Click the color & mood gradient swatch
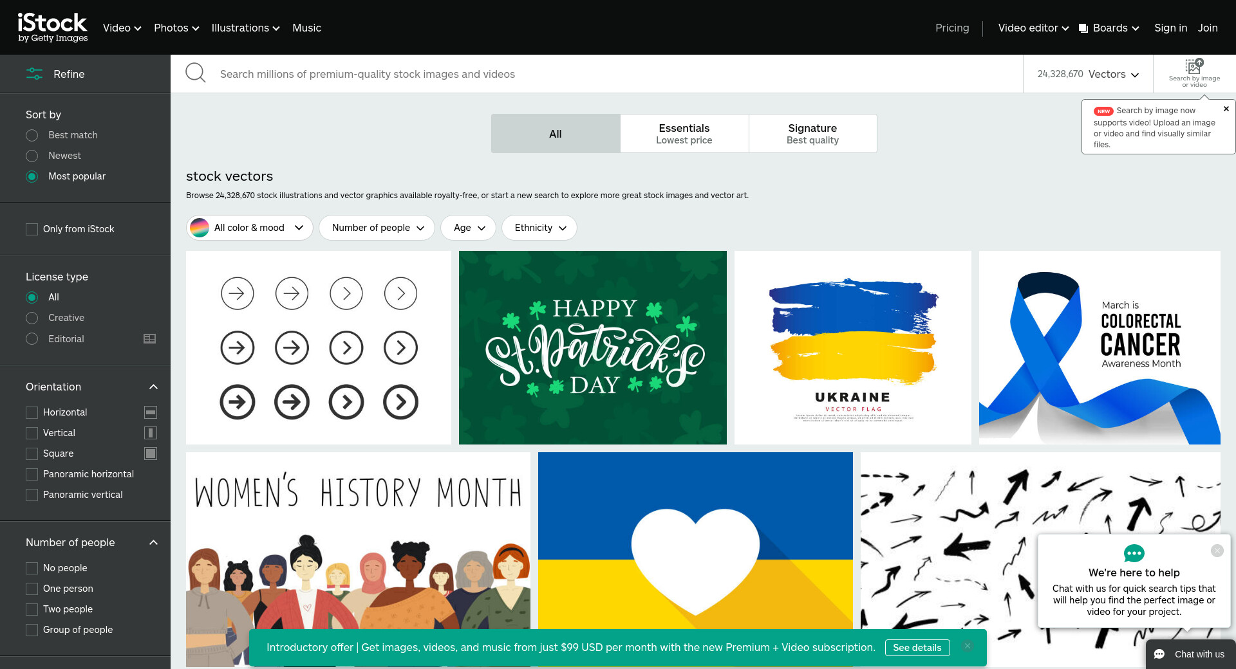This screenshot has width=1236, height=669. pos(200,228)
